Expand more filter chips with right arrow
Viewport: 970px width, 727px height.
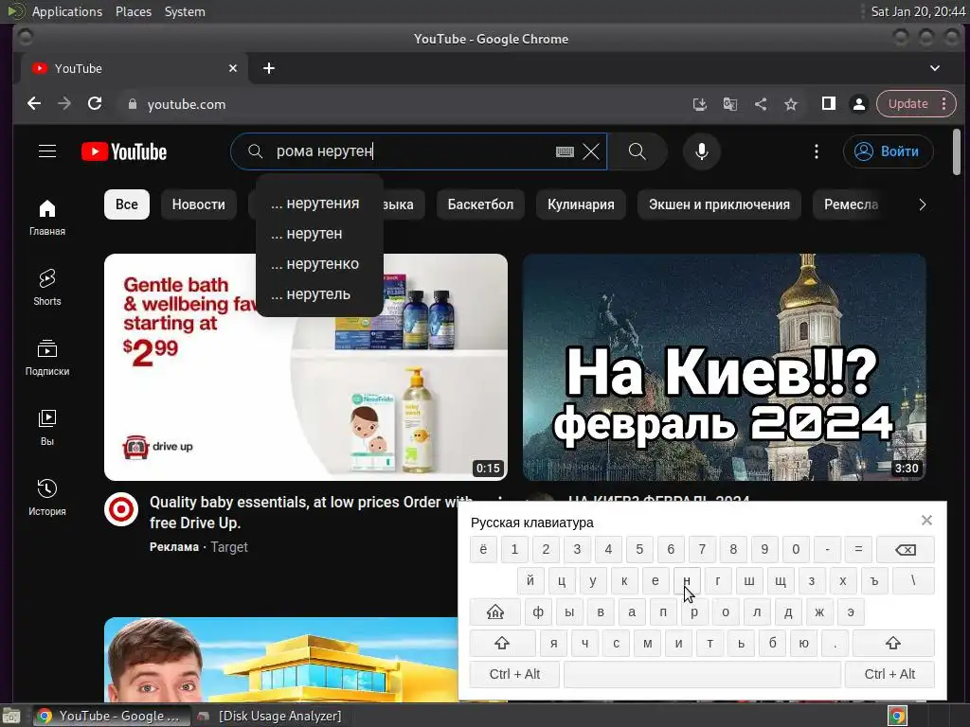(923, 204)
